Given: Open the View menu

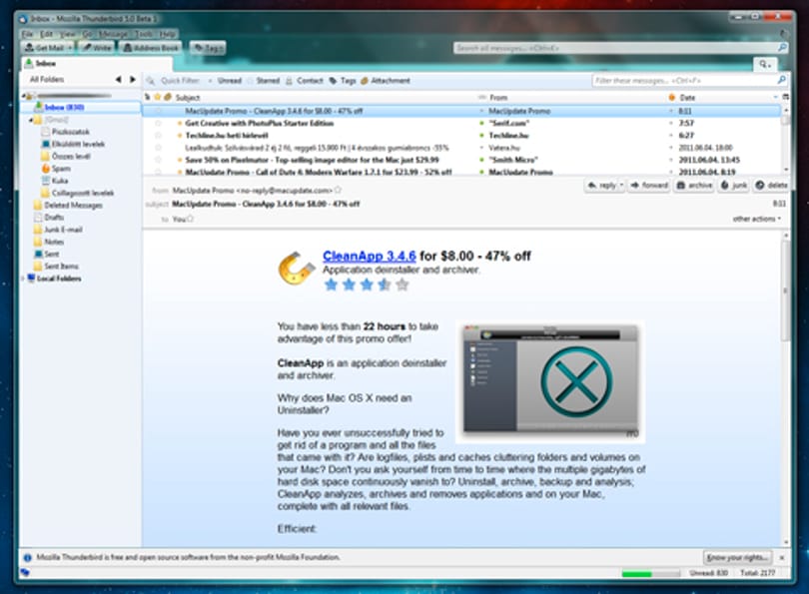Looking at the screenshot, I should click(68, 34).
